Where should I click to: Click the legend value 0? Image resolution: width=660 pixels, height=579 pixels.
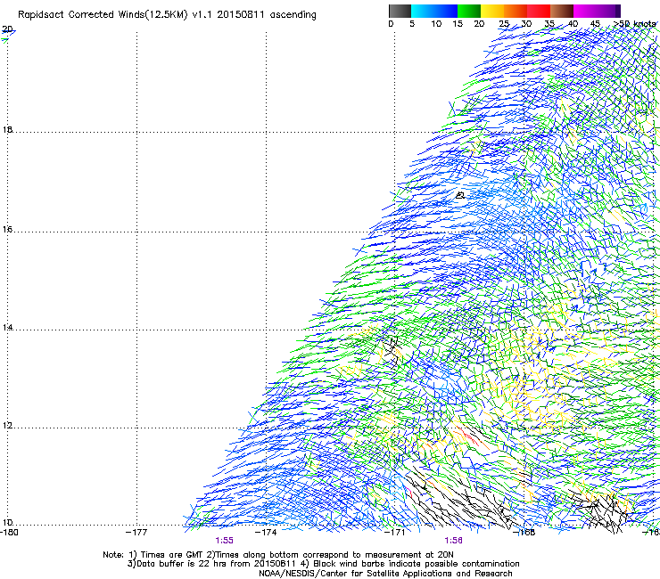click(x=391, y=24)
